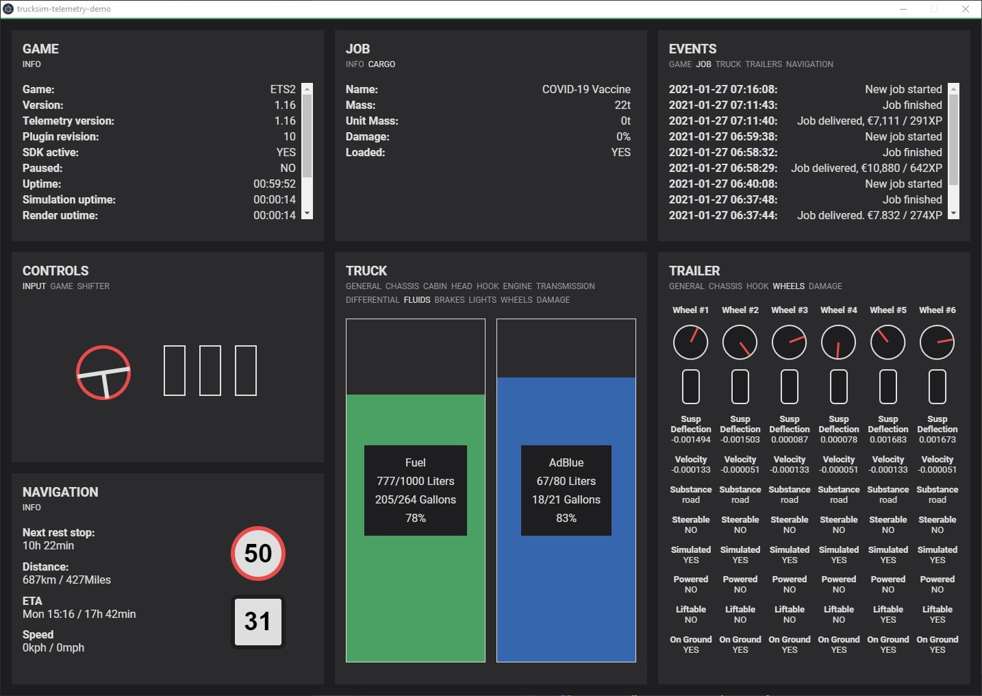This screenshot has height=696, width=982.
Task: Click the '687km / 427Miles' distance value
Action: [x=66, y=580]
